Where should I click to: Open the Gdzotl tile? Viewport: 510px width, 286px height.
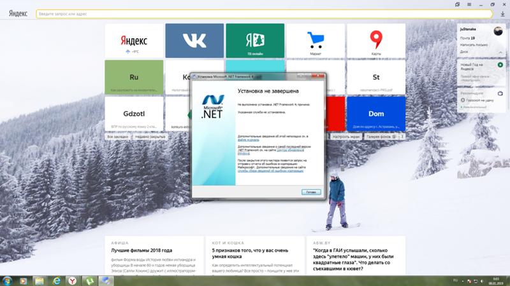pos(134,114)
